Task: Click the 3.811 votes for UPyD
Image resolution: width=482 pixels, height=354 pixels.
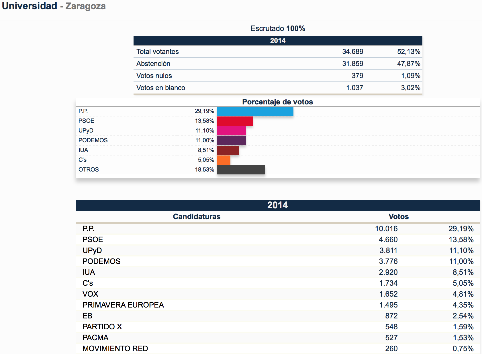Action: click(388, 250)
